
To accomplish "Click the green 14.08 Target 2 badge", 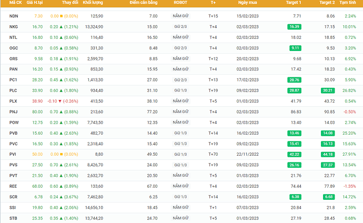I will (x=328, y=133).
